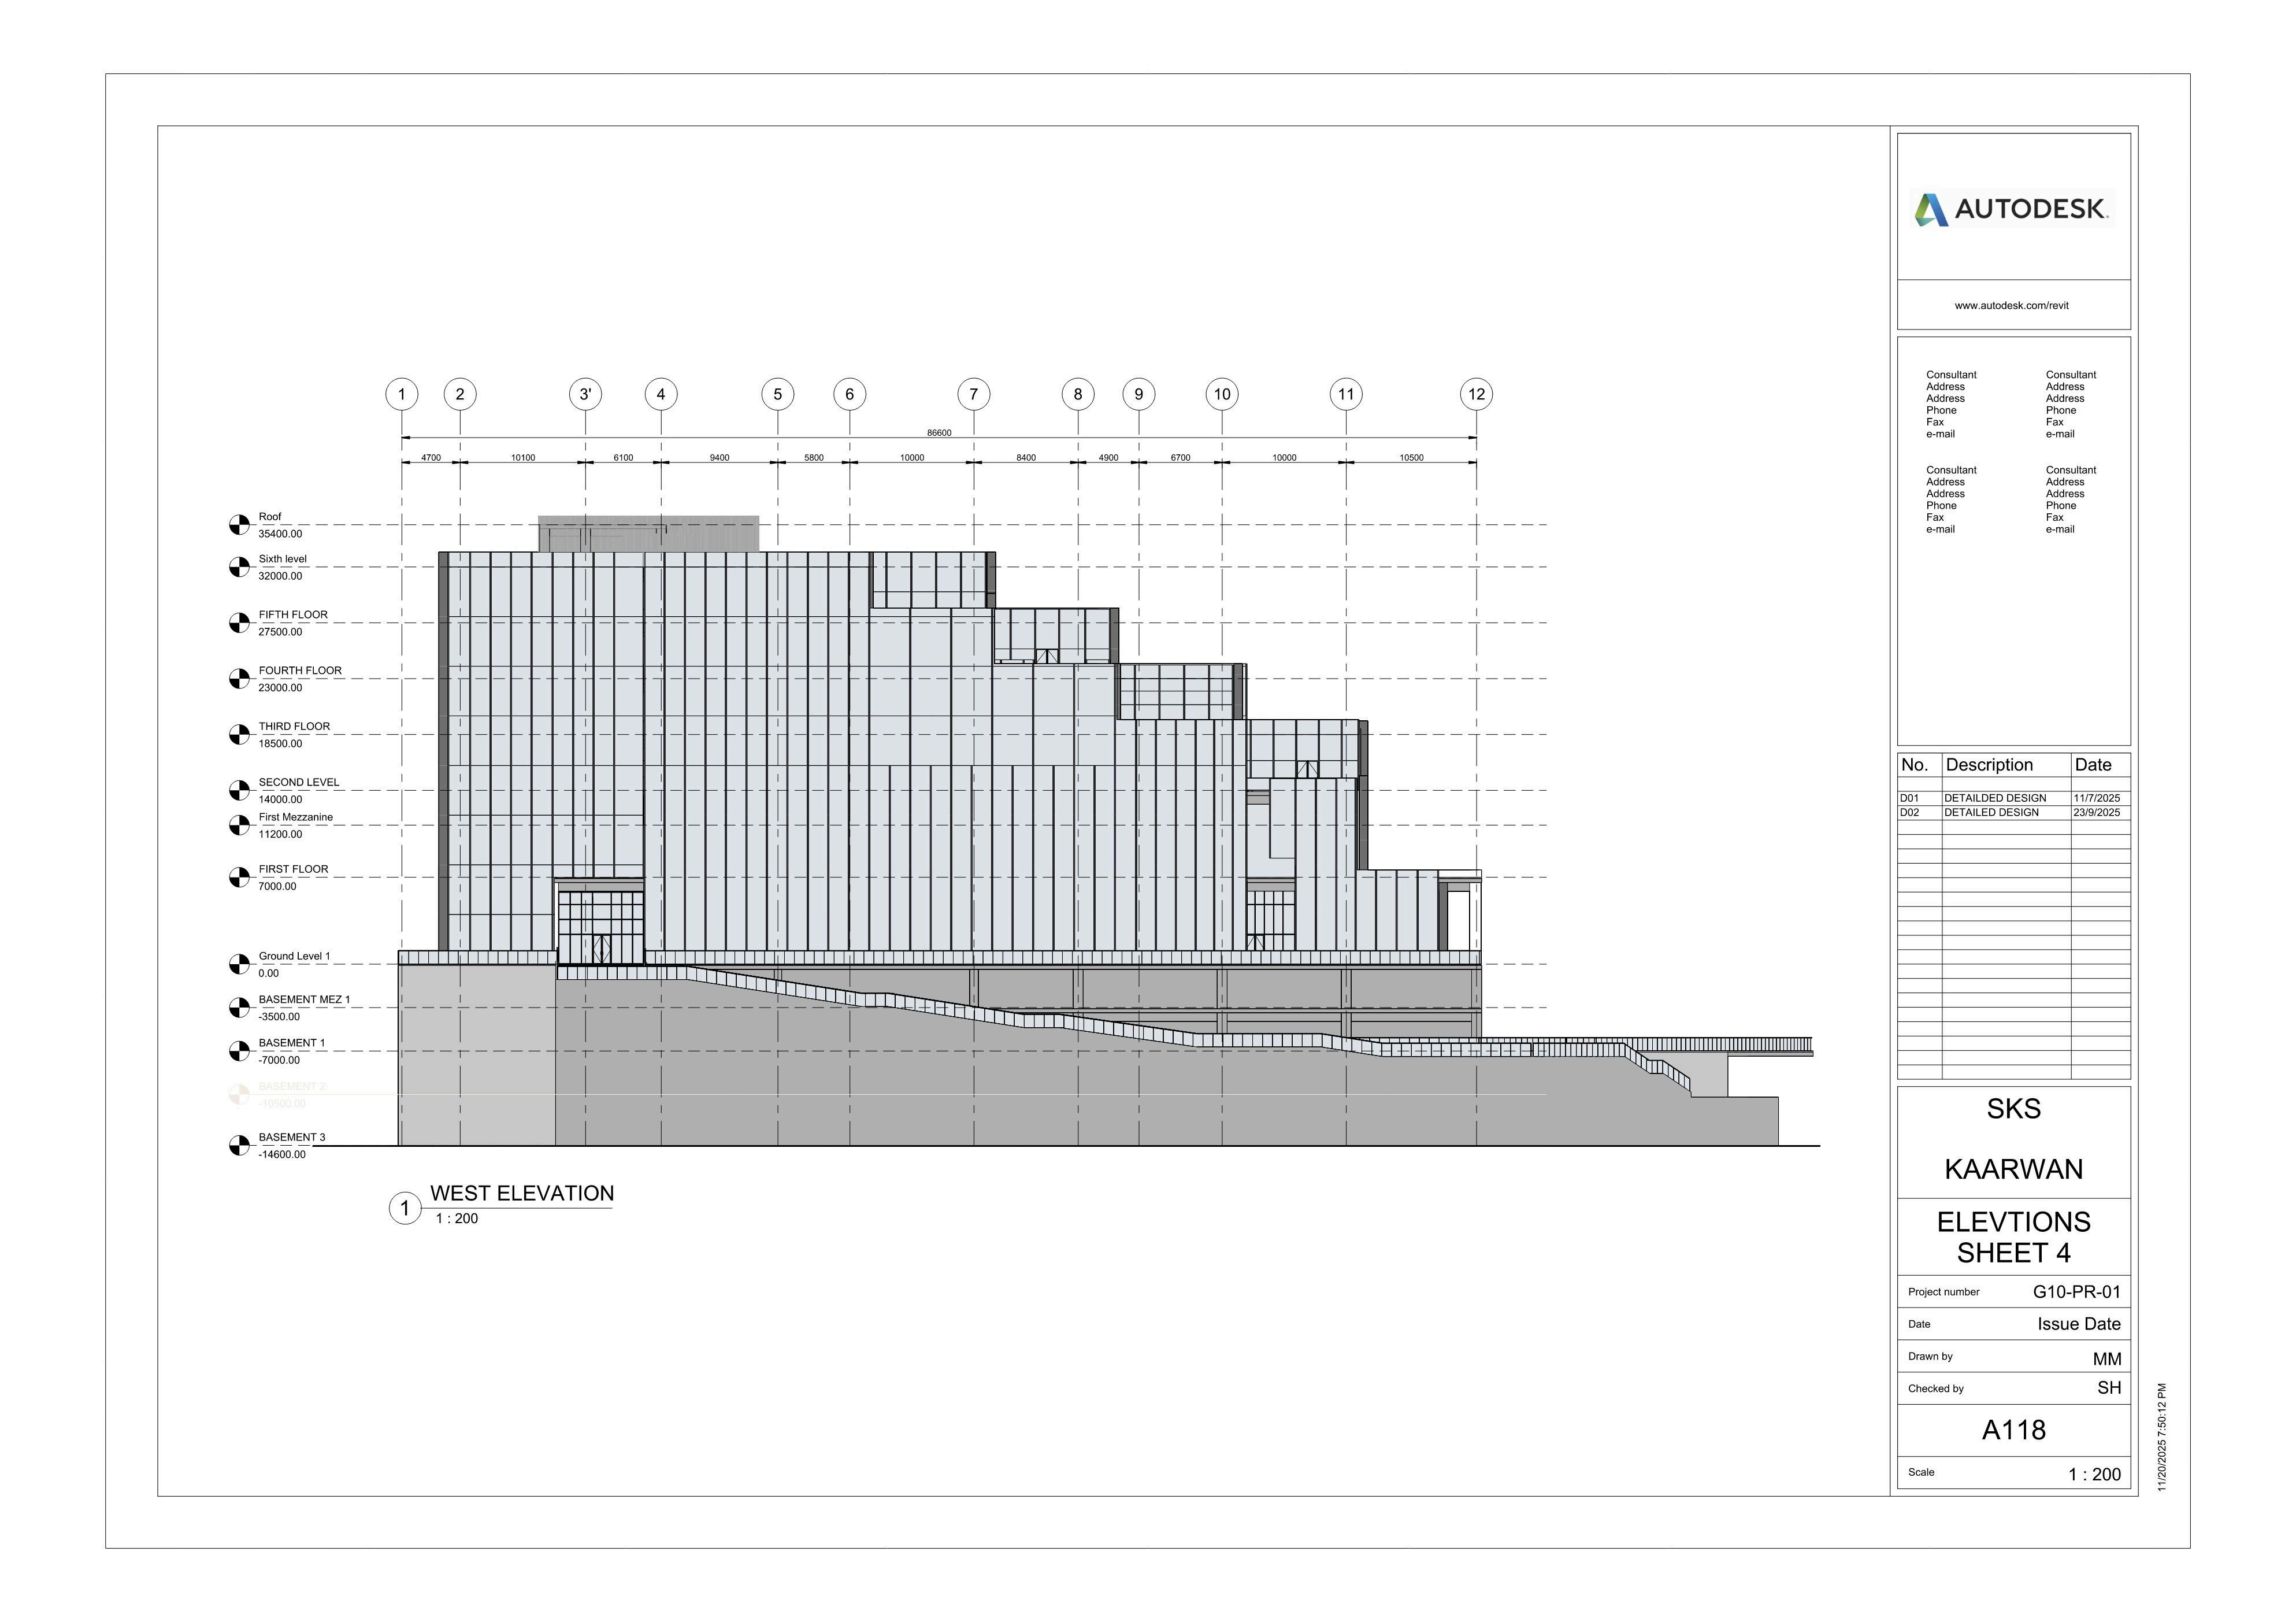This screenshot has width=2296, height=1622.
Task: Click the Ground Level 1 marker symbol
Action: (x=239, y=964)
